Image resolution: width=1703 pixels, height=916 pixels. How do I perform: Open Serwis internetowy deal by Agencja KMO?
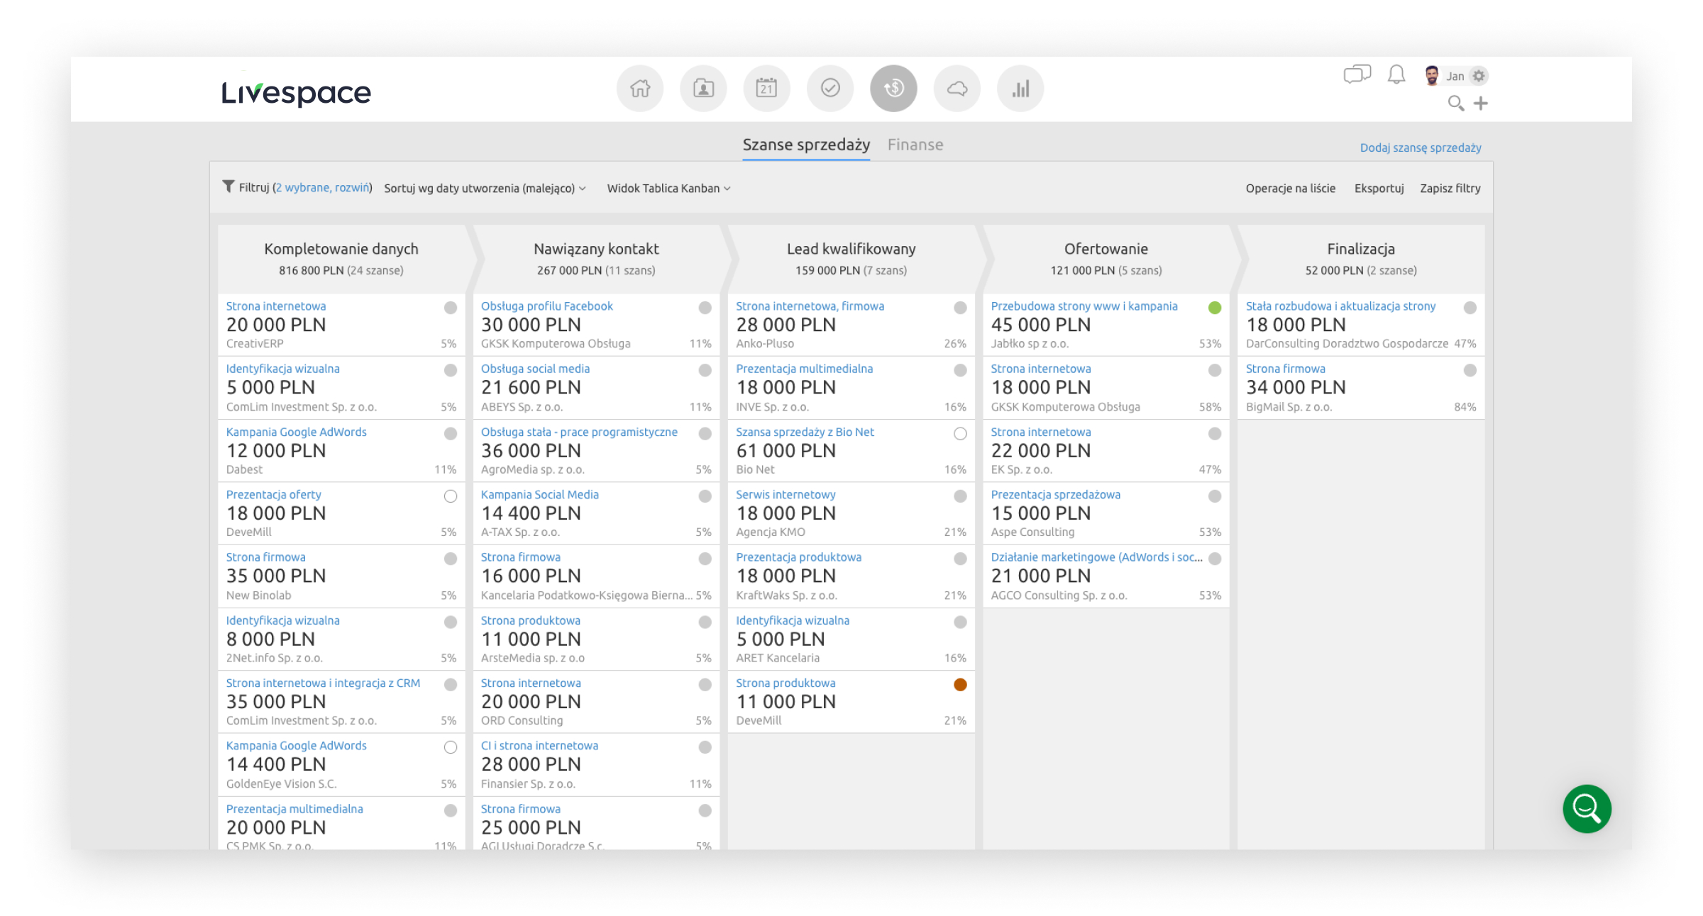(786, 495)
